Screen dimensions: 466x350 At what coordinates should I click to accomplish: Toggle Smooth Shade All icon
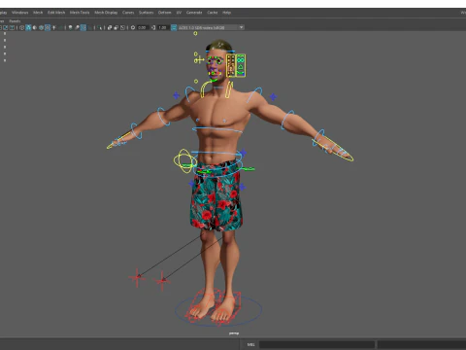click(x=28, y=27)
